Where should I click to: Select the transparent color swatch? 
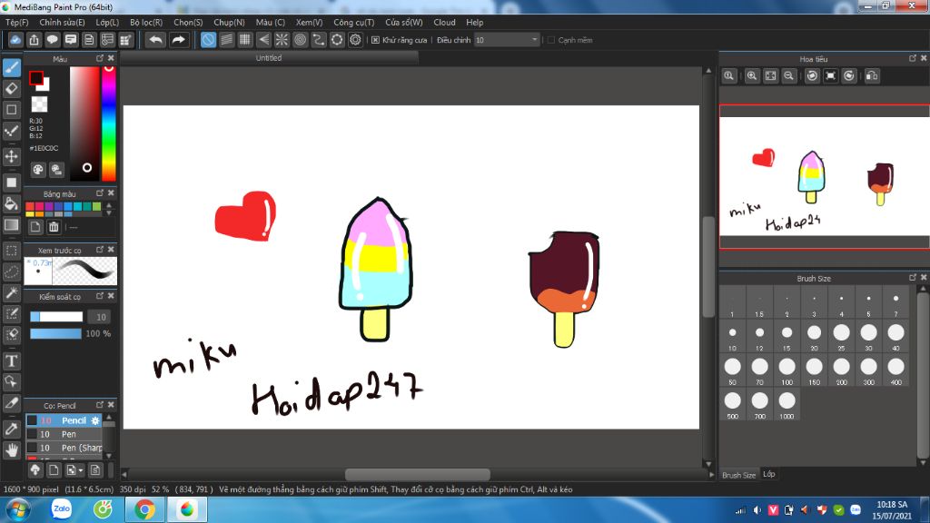pos(39,104)
